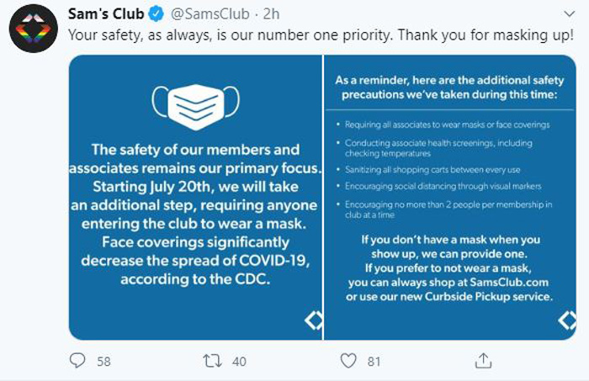Click the Sam's Club logo in right image
589x381 pixels.
(x=567, y=320)
